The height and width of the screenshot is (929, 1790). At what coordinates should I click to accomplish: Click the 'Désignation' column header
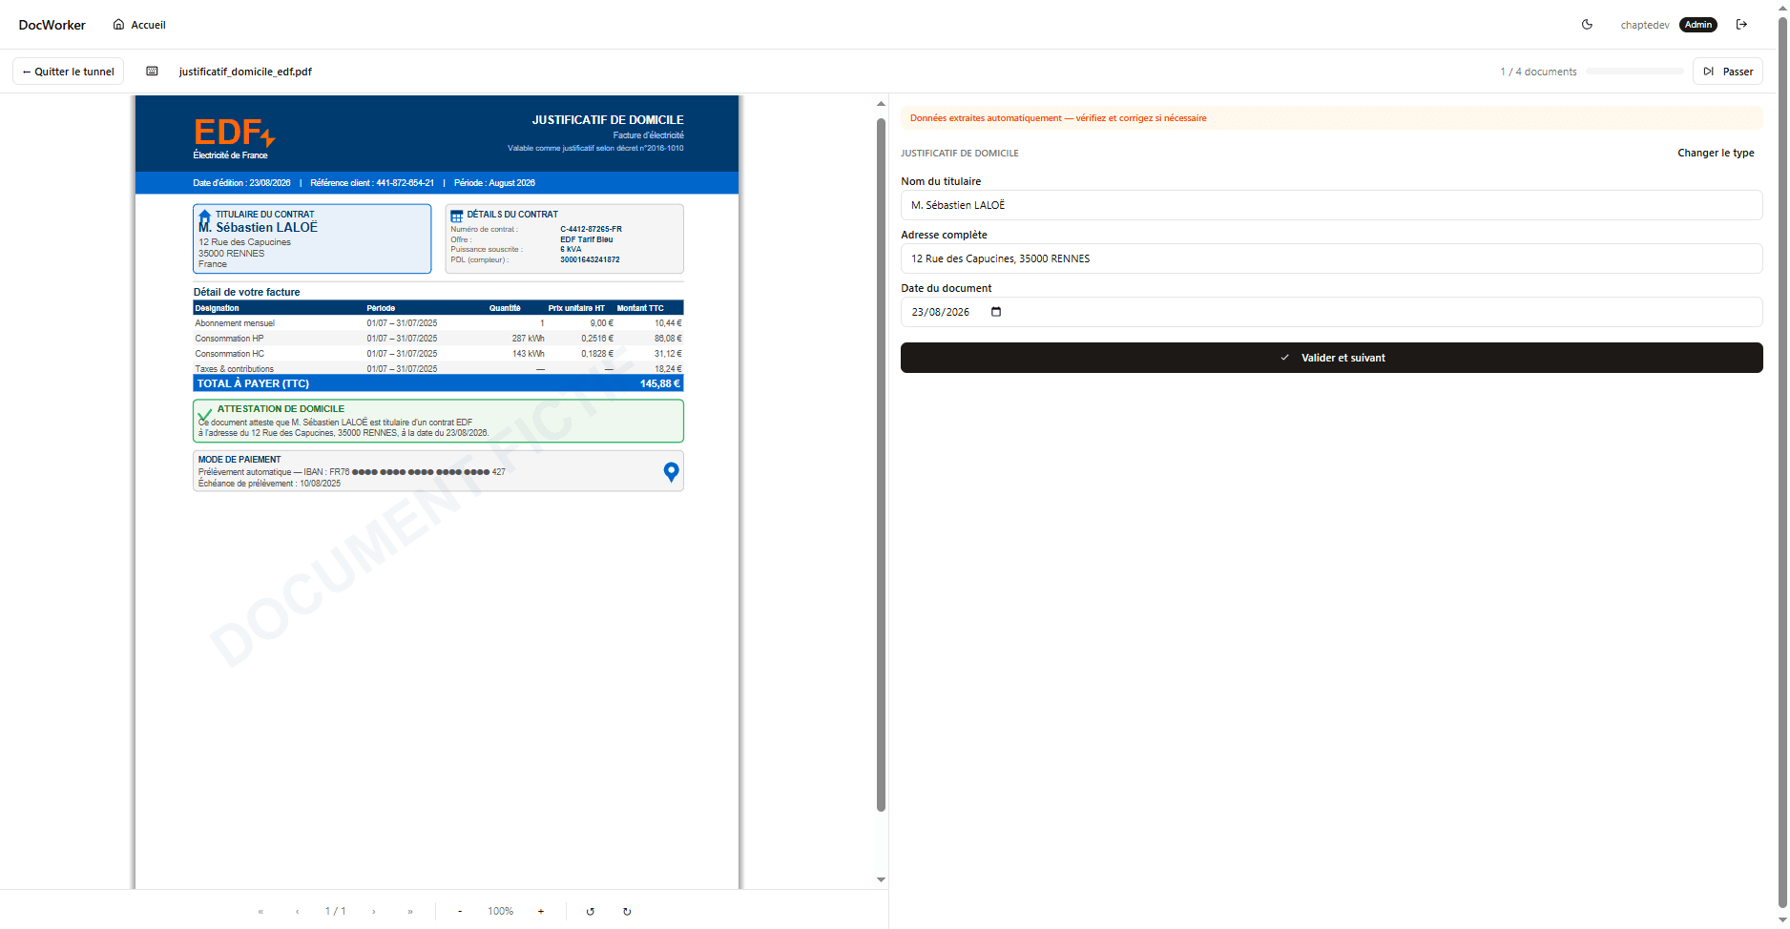click(218, 308)
